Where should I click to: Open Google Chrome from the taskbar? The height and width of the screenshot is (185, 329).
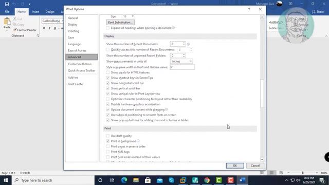[207, 180]
